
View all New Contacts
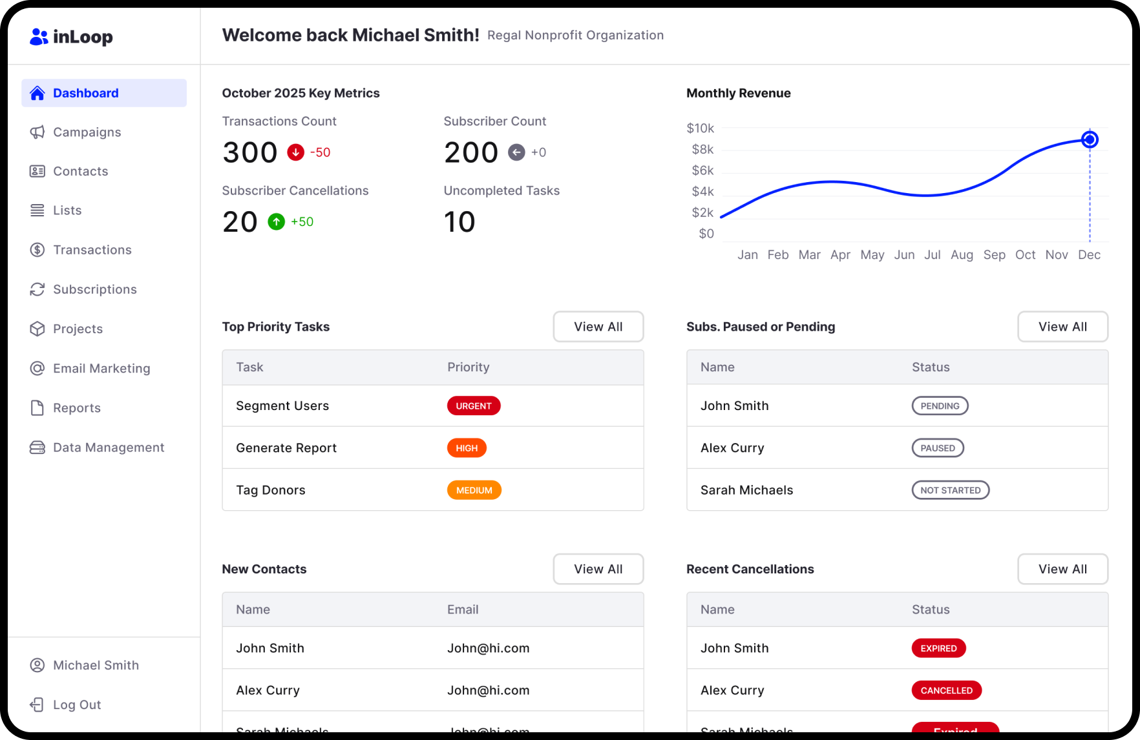point(598,569)
